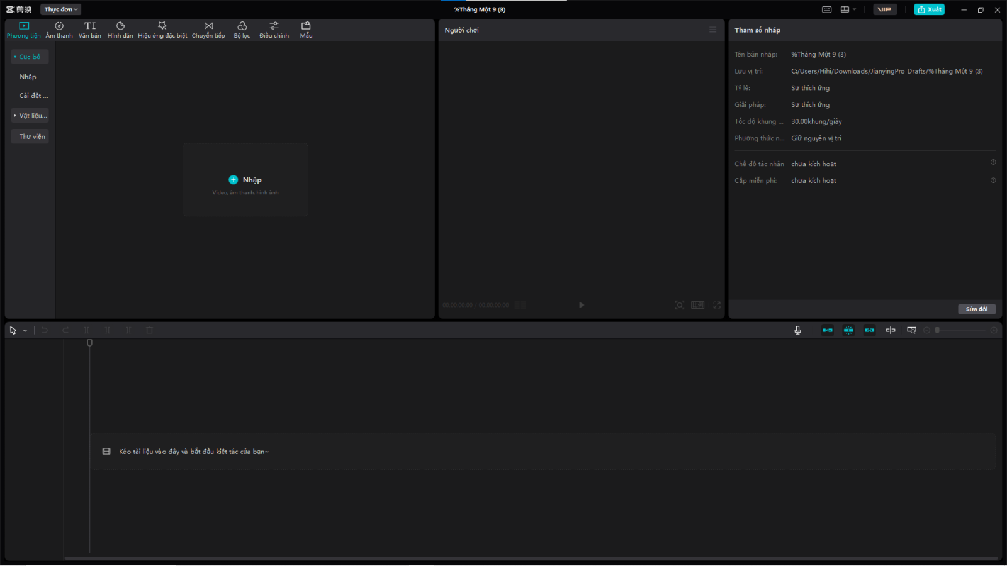Zoom out the timeline with minus icon
Screen dimensions: 1007x566
[x=926, y=330]
